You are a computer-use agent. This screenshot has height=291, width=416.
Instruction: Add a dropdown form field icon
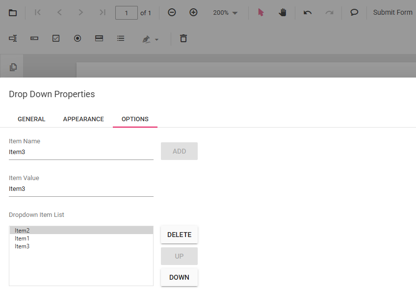(x=99, y=38)
